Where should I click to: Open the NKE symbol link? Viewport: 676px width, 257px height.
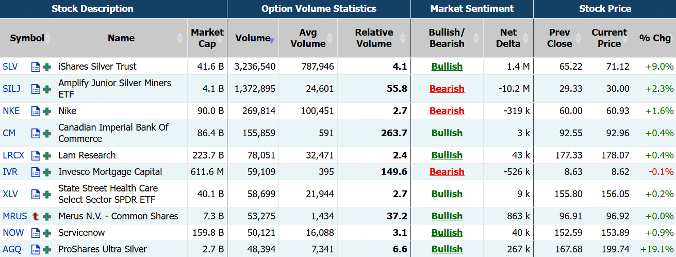(12, 111)
